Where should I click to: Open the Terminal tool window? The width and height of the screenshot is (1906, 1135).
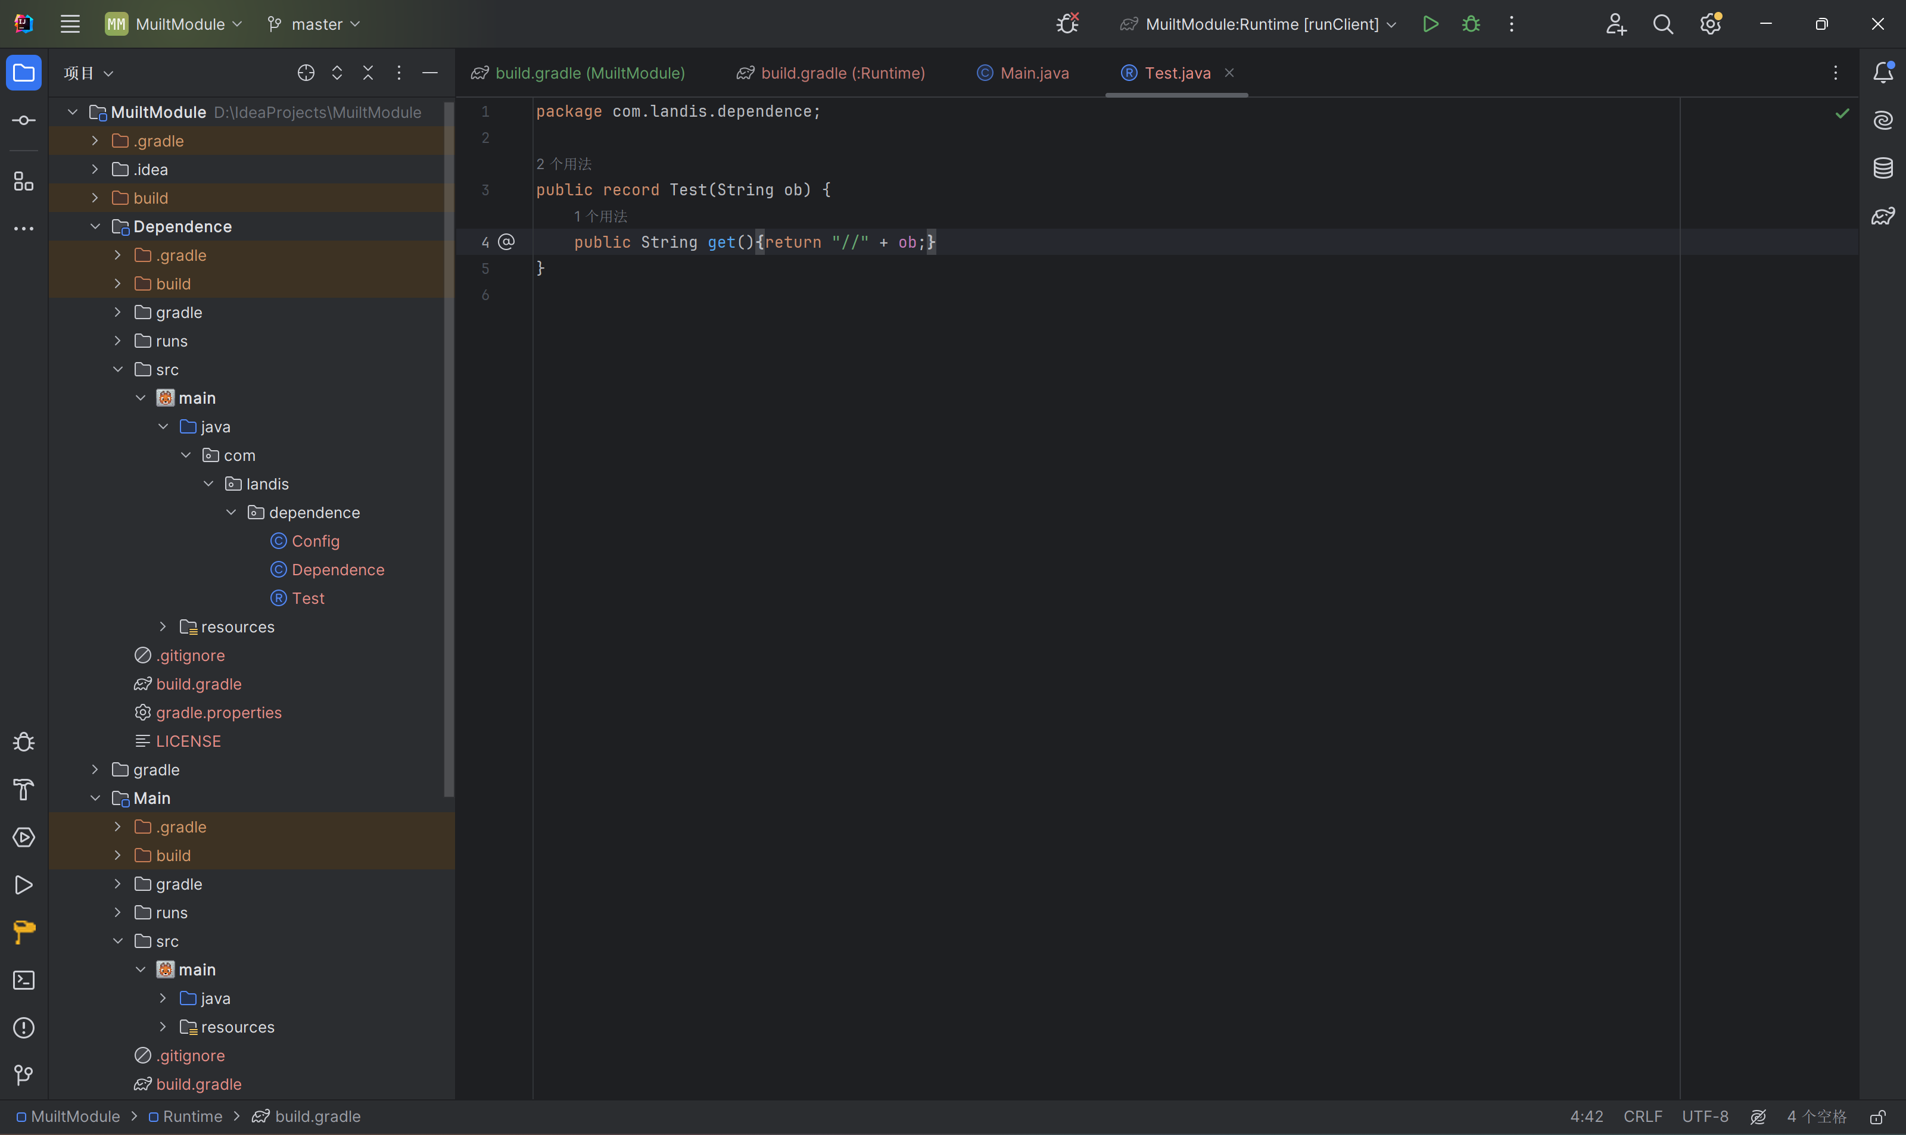coord(24,981)
